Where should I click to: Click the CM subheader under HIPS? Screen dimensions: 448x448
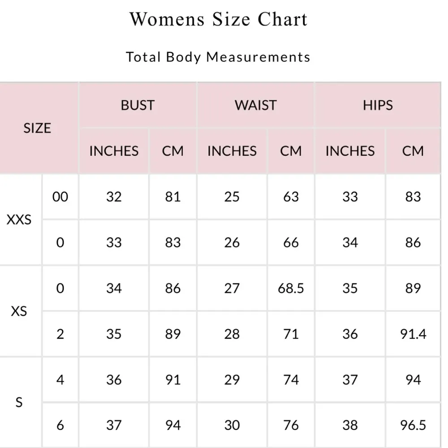[413, 151]
